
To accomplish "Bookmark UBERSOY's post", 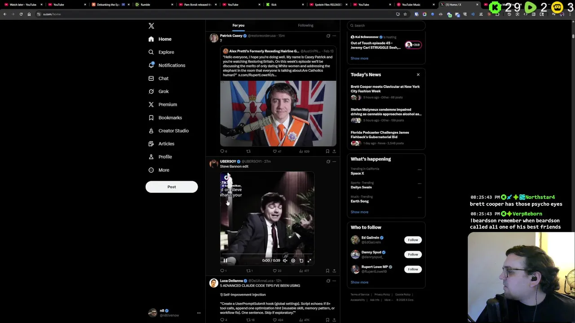I will click(x=327, y=271).
